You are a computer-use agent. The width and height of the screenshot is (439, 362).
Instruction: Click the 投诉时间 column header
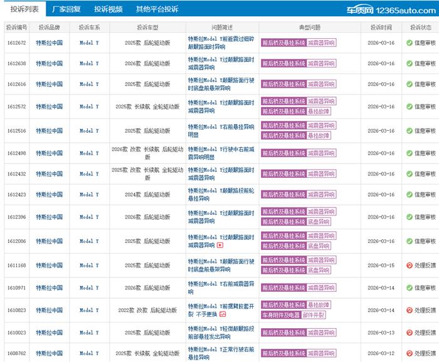click(381, 28)
